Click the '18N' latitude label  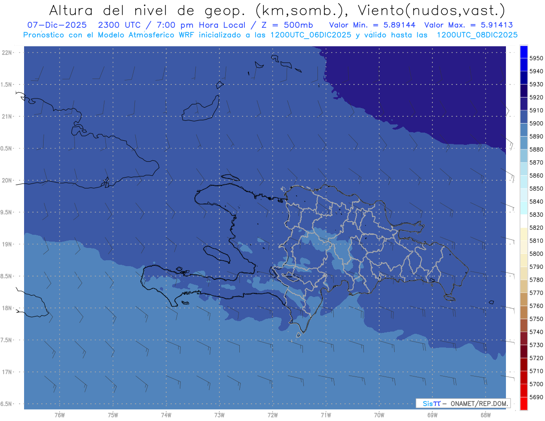coord(7,308)
